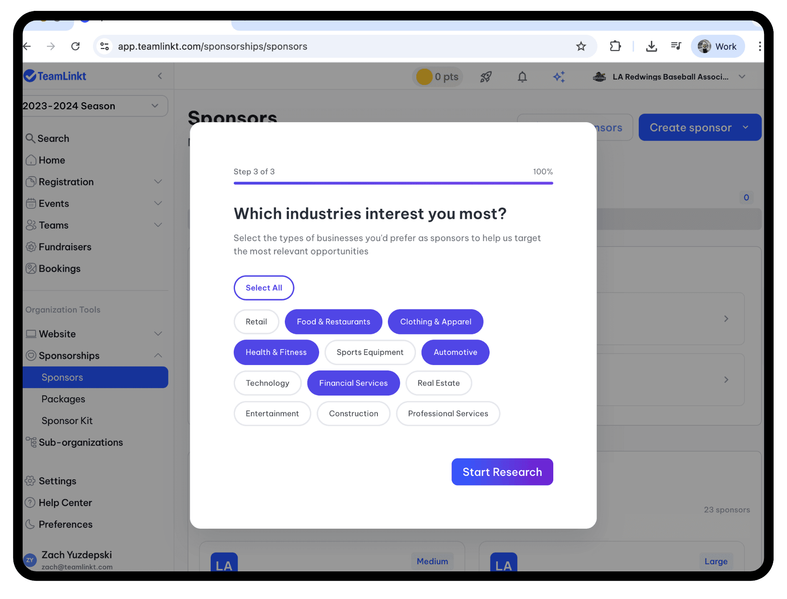Click the Step 3 progress bar
The image size is (787, 599).
pyautogui.click(x=393, y=183)
